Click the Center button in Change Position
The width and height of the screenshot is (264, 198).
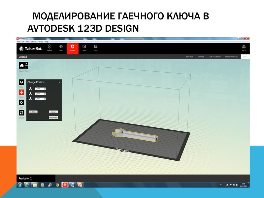coord(53,112)
